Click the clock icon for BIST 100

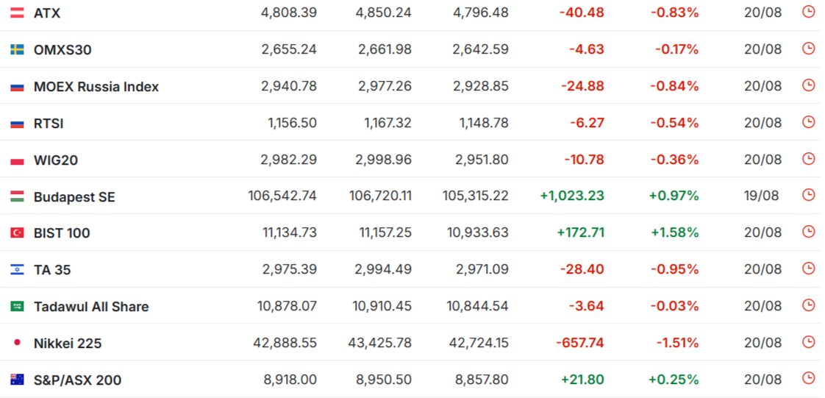tap(808, 232)
